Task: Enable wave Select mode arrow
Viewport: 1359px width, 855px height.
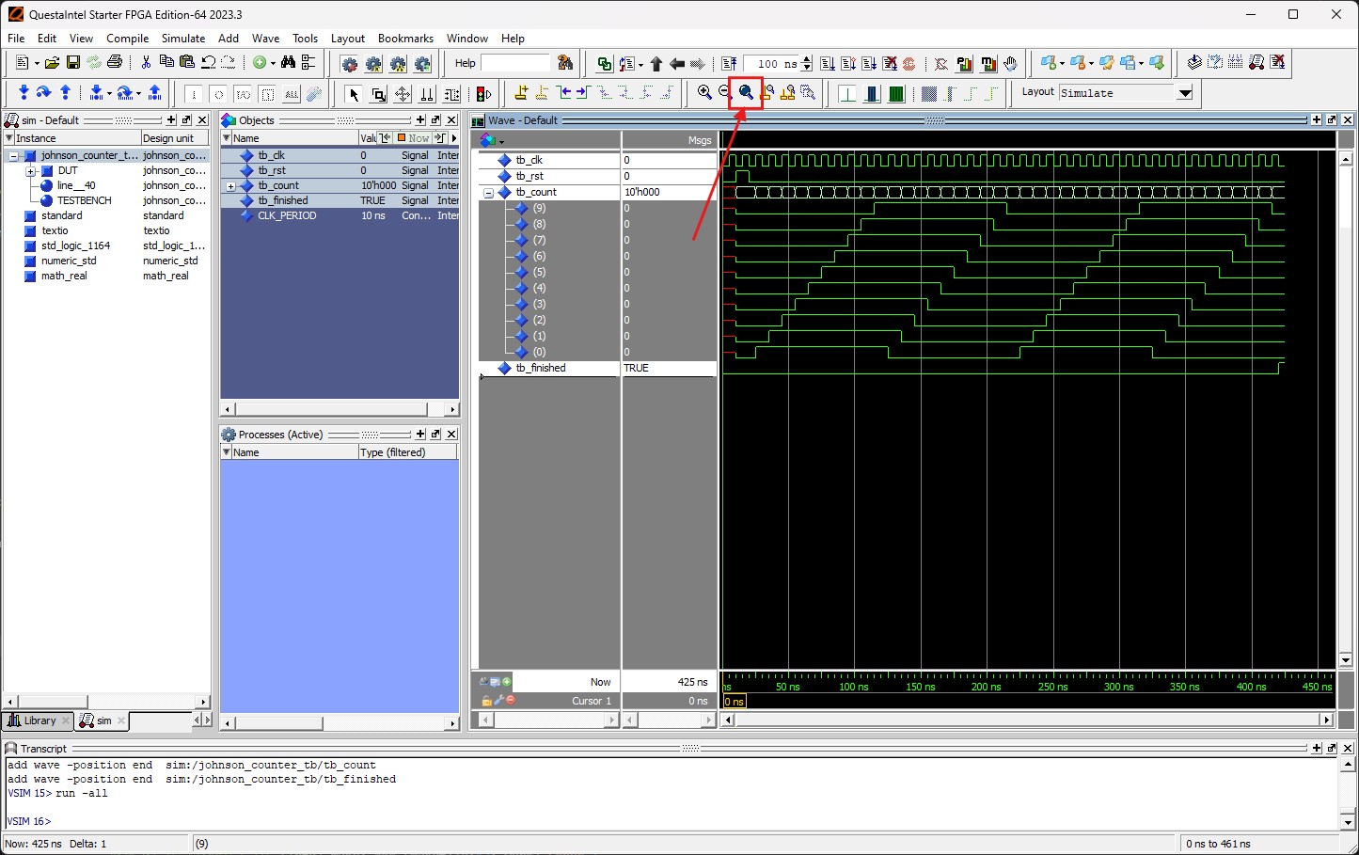Action: 355,94
